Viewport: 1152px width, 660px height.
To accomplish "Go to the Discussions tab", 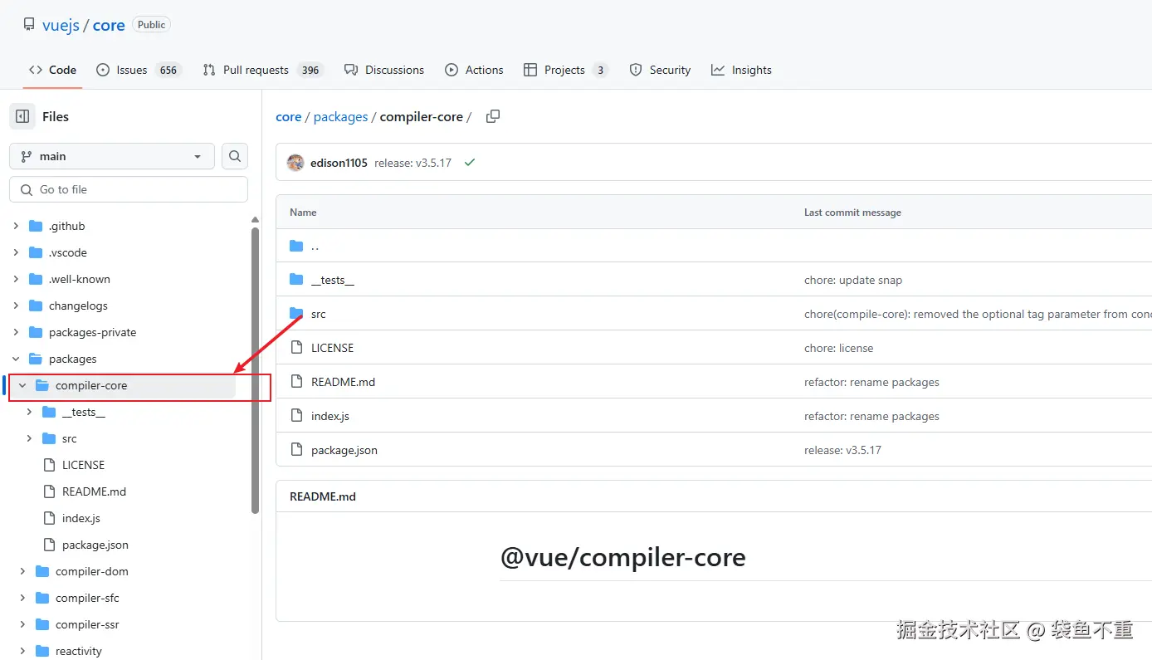I will (x=384, y=70).
